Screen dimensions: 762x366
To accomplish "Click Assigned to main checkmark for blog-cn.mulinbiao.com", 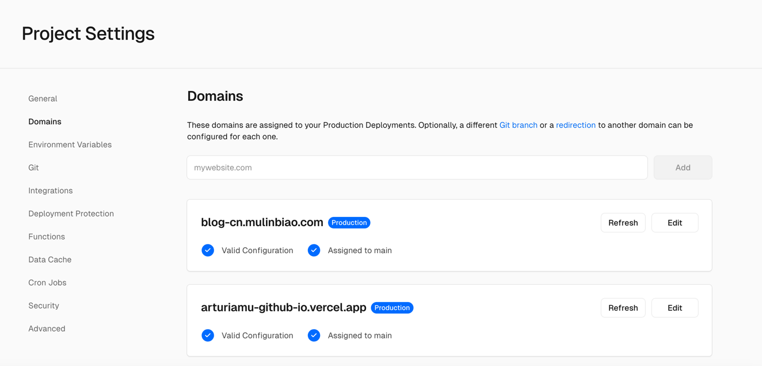I will [314, 250].
